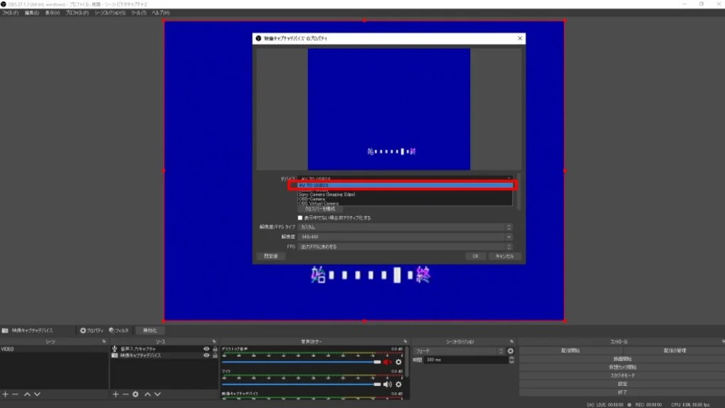
Task: Open the ヘルプ menu
Action: point(160,12)
